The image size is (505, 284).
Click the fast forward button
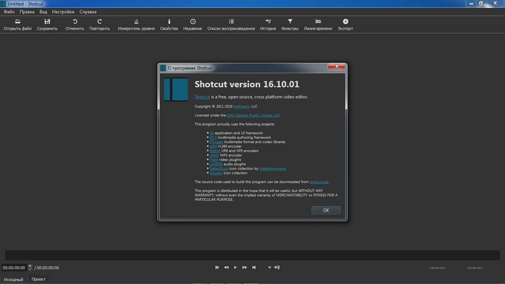(x=244, y=267)
